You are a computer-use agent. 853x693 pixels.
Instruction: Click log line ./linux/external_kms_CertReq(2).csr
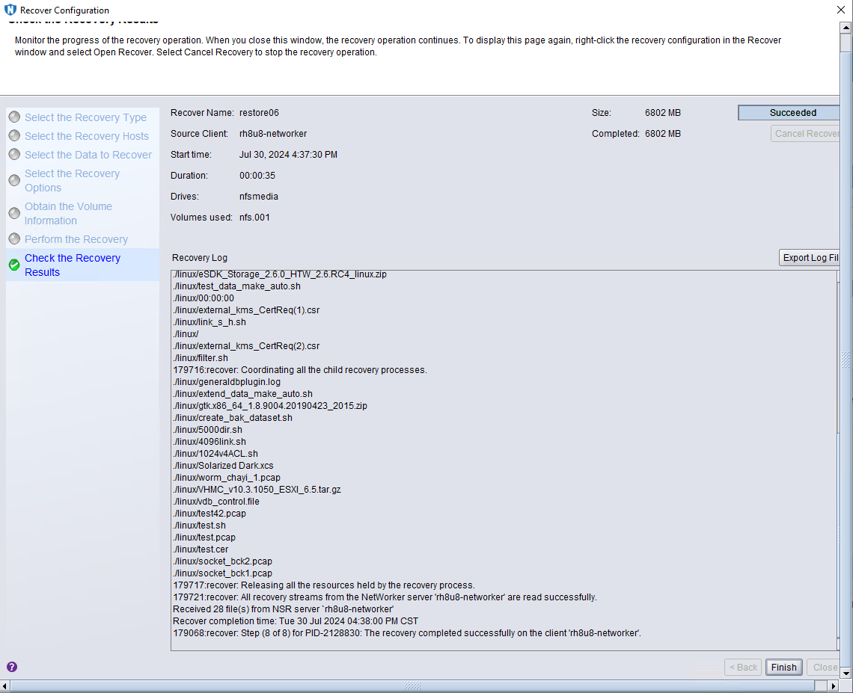(x=246, y=345)
